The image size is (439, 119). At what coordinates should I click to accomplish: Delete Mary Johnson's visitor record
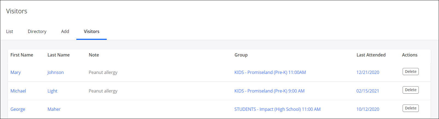(x=410, y=72)
